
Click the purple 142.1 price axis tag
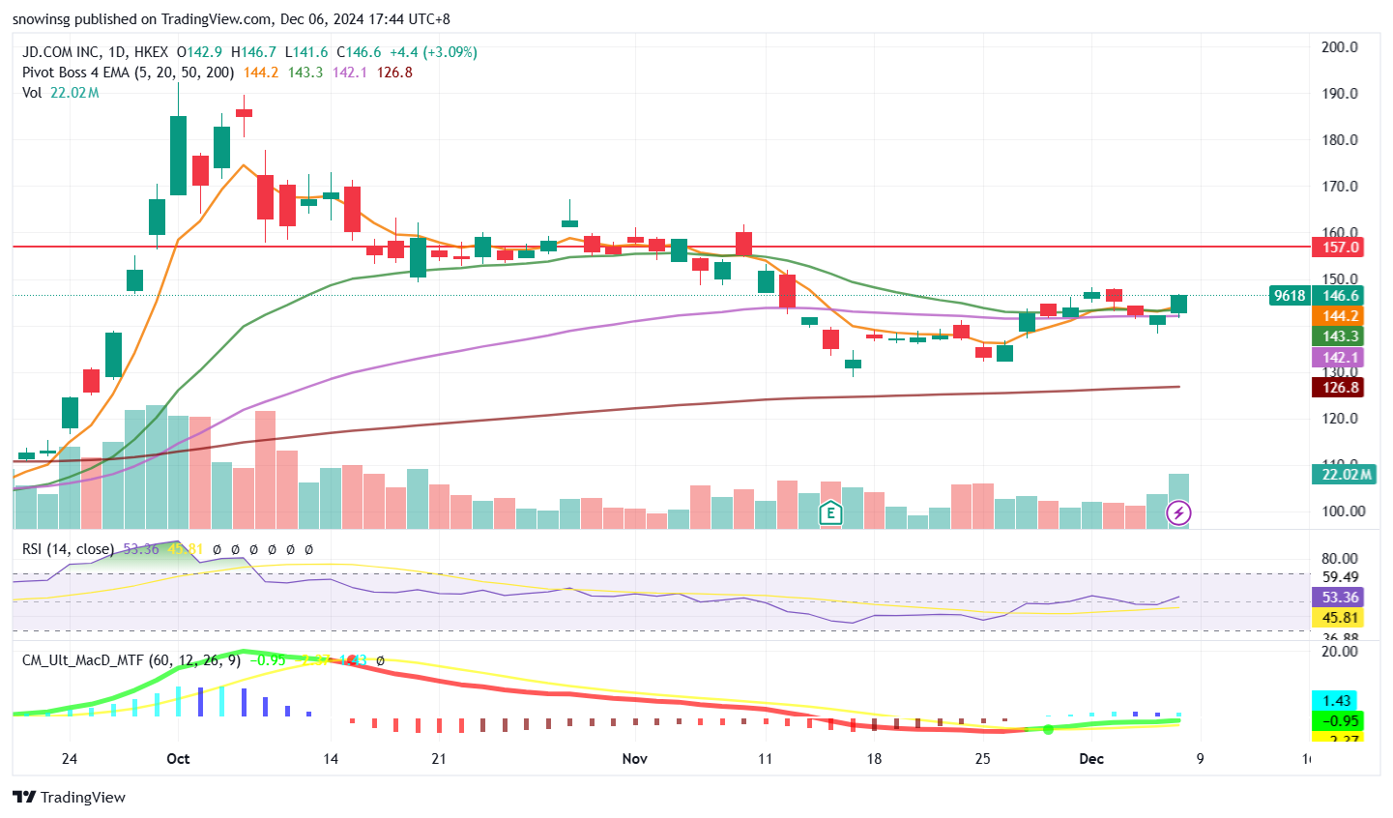pyautogui.click(x=1338, y=358)
